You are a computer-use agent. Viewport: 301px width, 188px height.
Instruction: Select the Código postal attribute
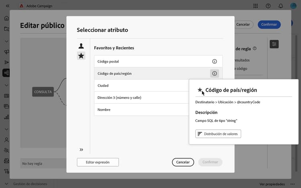click(158, 61)
